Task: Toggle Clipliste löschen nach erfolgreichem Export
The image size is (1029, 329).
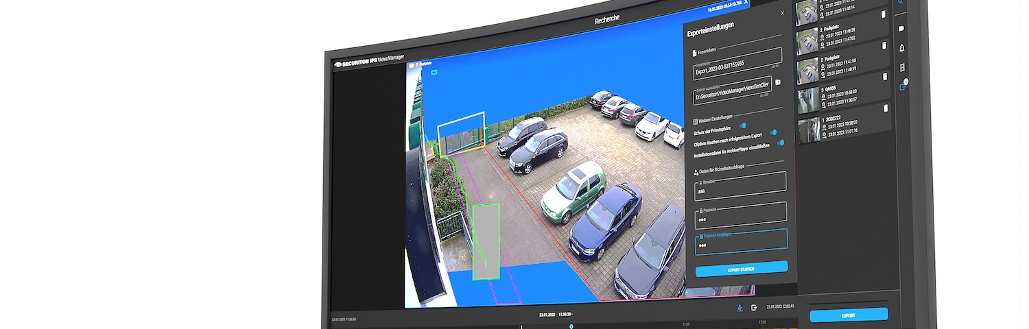Action: click(772, 132)
